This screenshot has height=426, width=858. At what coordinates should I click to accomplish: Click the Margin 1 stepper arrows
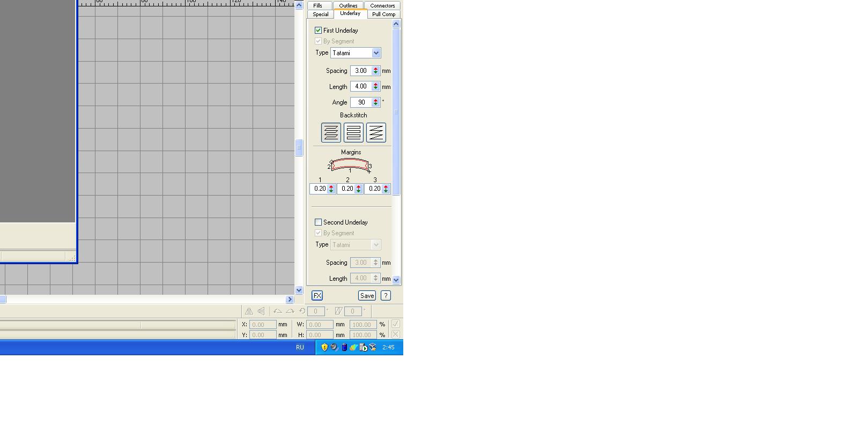(331, 189)
